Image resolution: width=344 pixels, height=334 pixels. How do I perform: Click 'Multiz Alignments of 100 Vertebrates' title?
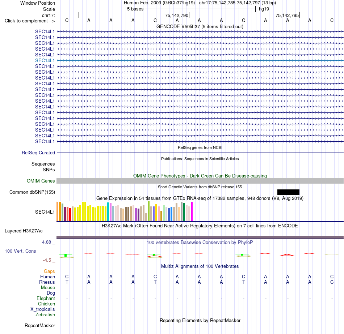pos(200,266)
